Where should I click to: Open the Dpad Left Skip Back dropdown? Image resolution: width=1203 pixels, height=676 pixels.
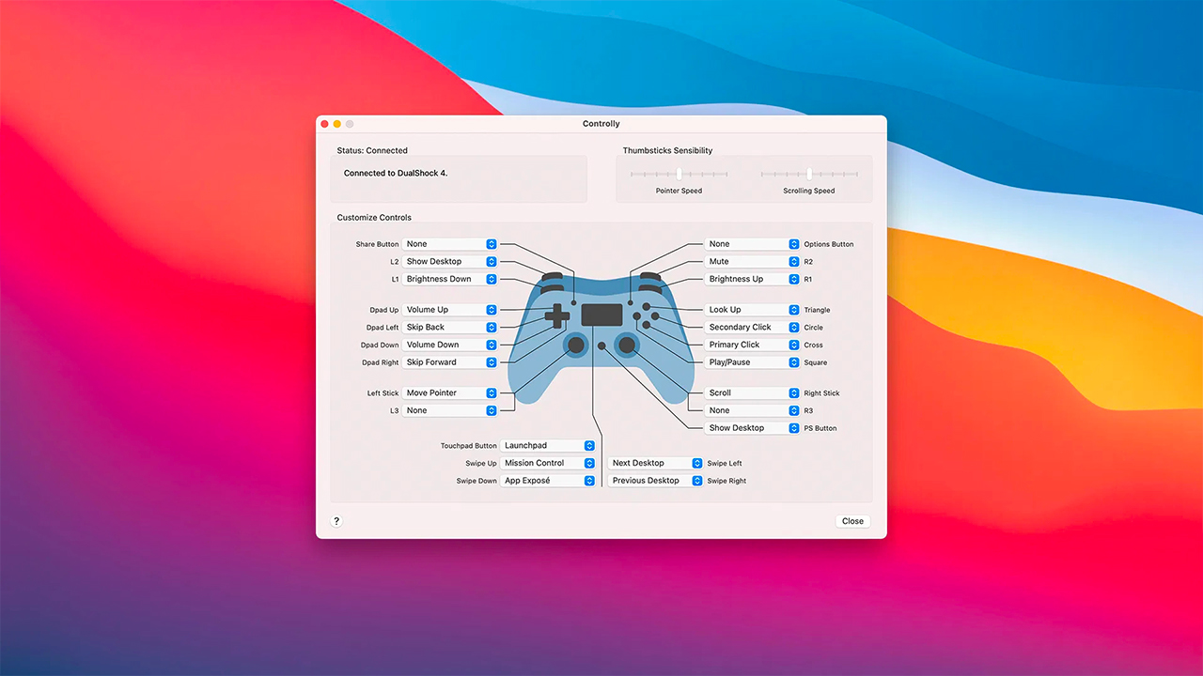pos(450,328)
